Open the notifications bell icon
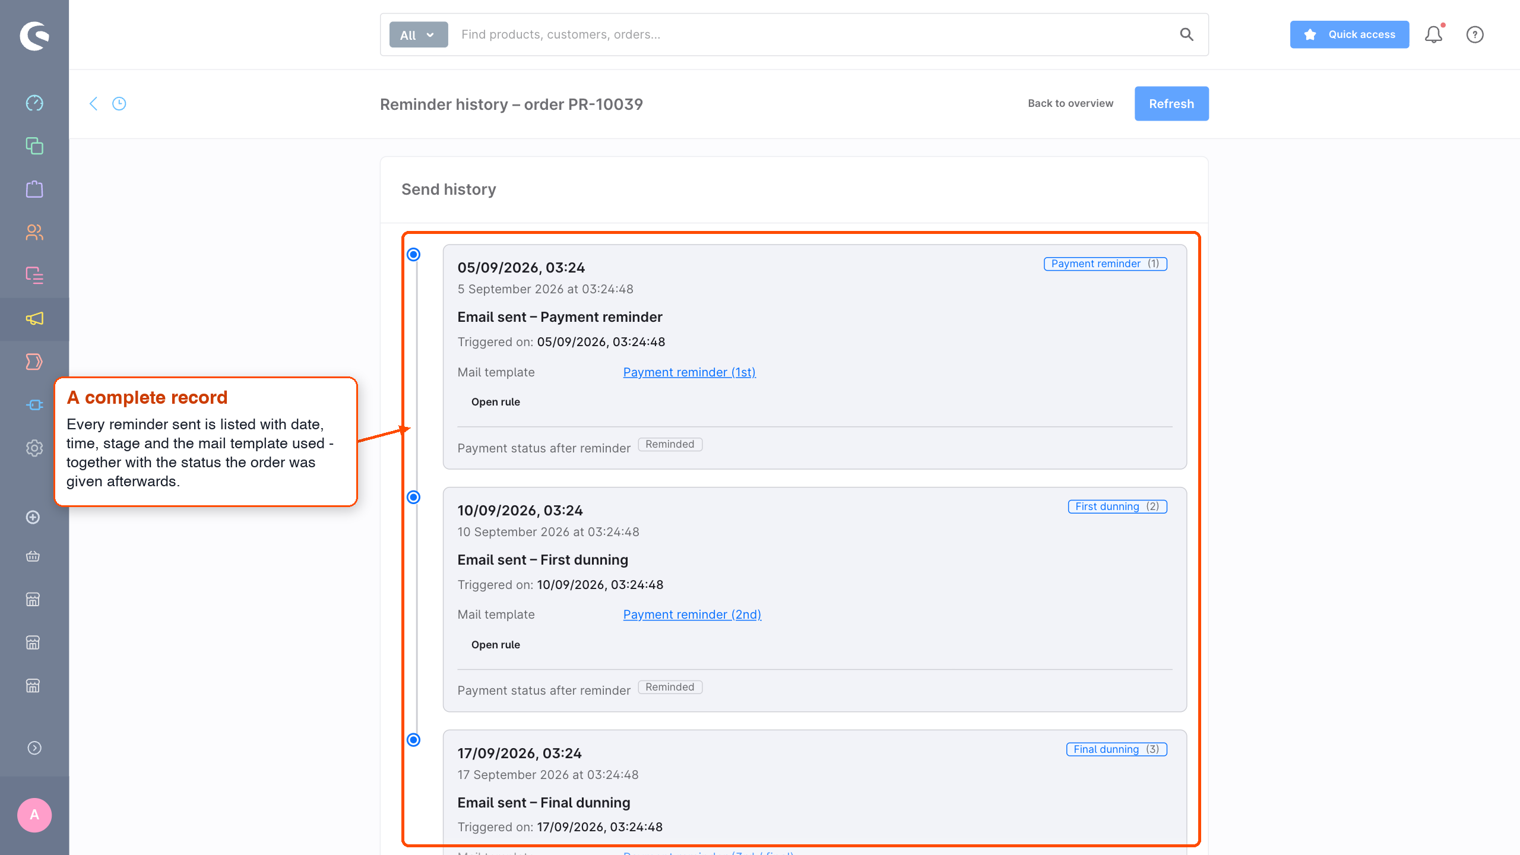 point(1434,34)
